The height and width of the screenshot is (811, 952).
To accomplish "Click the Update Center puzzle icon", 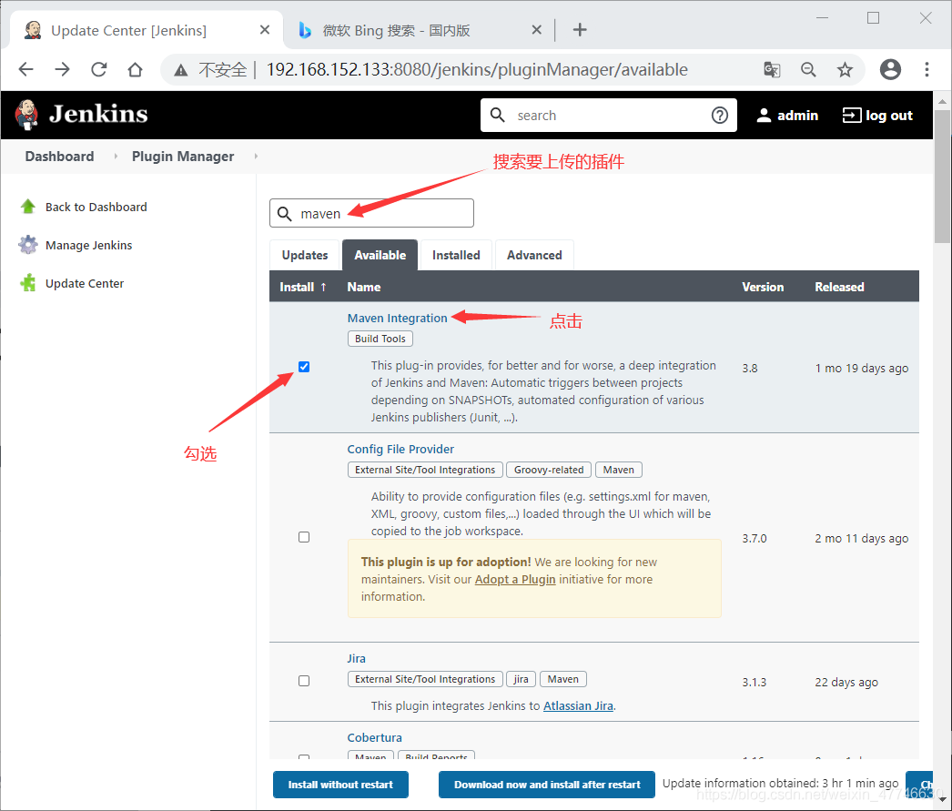I will tap(28, 283).
